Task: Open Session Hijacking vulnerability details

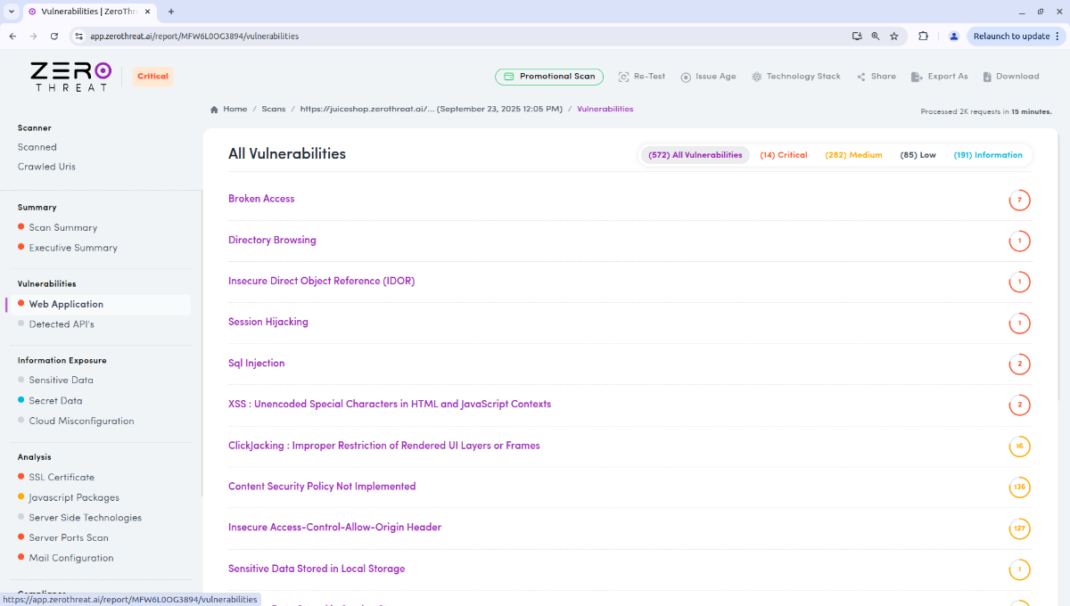Action: (x=268, y=323)
